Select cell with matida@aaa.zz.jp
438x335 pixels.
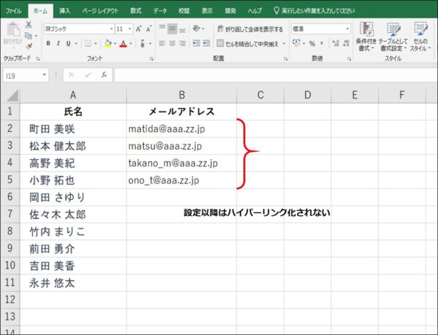point(181,128)
